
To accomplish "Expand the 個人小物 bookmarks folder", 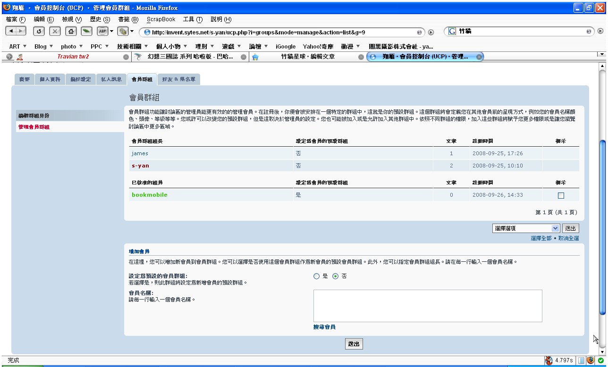I will [172, 46].
